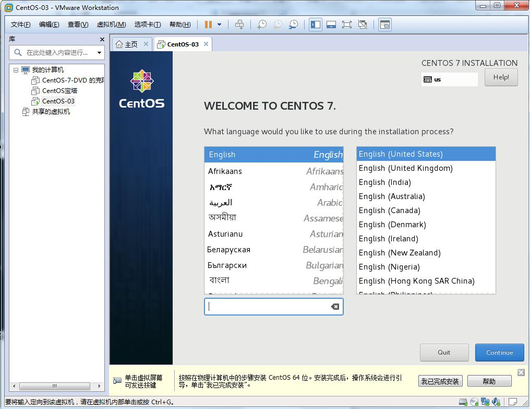Viewport: 530px width, 409px height.
Task: Choose English (Hong Kong SAR China) locale
Action: pos(426,281)
